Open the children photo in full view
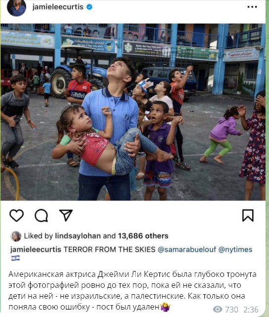The image size is (269, 317). 133,112
